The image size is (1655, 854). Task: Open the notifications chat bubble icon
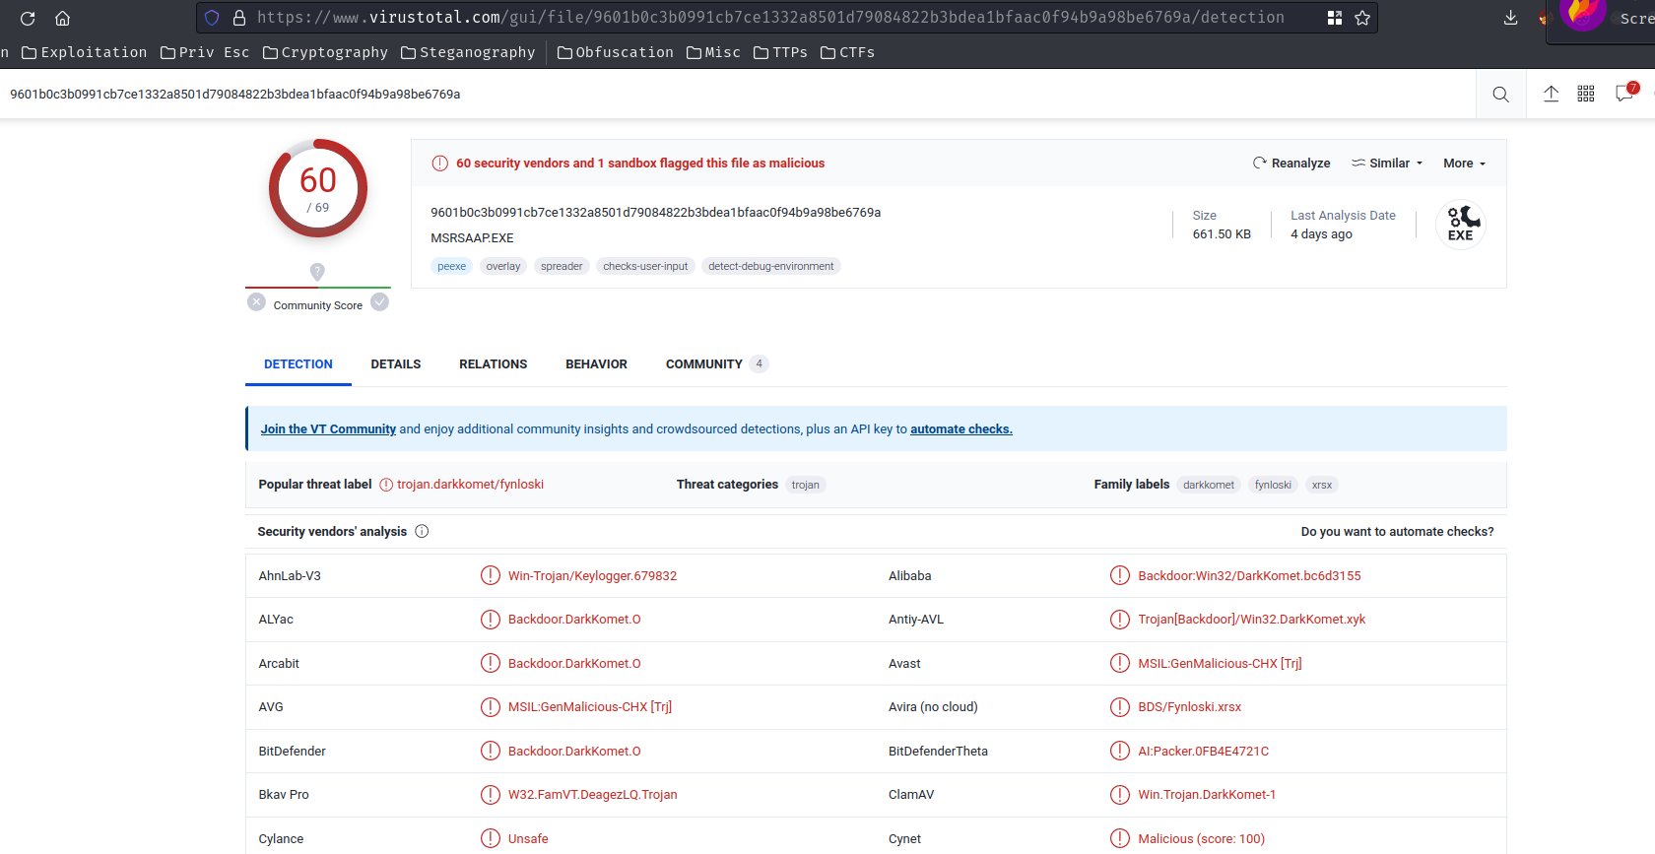(x=1624, y=94)
